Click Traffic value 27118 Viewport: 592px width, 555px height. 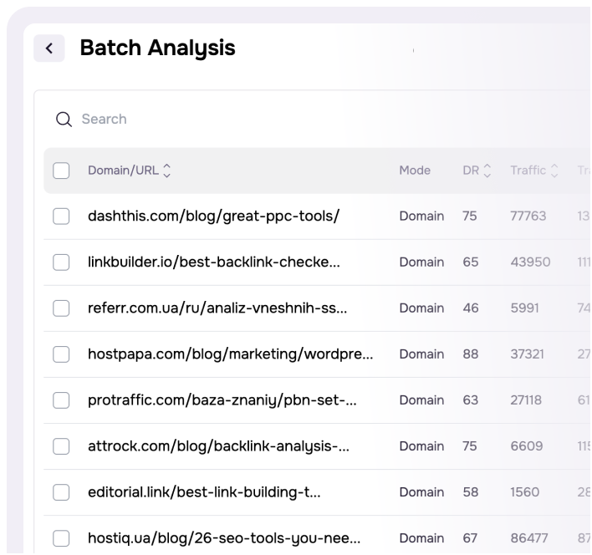pos(526,400)
